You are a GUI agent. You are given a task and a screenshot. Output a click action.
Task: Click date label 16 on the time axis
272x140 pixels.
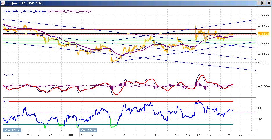(x=199, y=135)
